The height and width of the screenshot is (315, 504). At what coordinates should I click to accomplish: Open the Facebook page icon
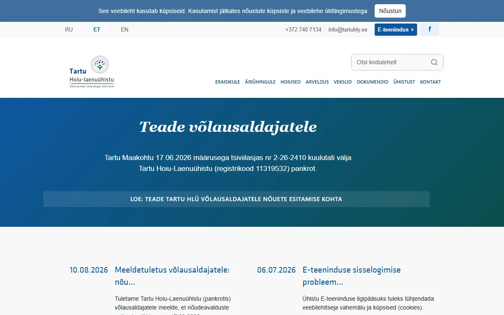point(429,29)
